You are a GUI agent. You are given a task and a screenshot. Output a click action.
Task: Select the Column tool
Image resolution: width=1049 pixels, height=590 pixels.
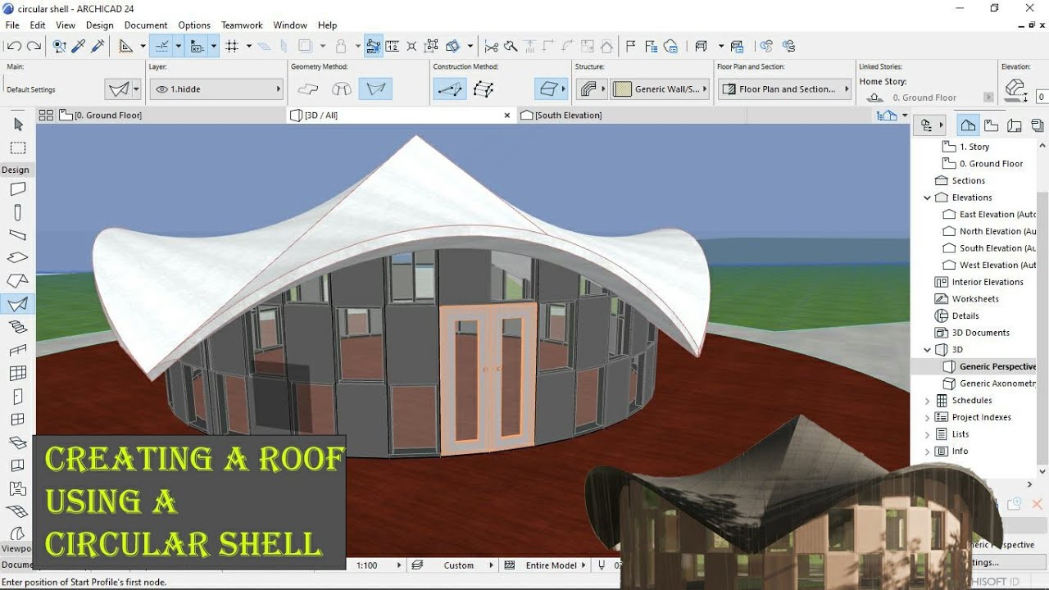(18, 212)
